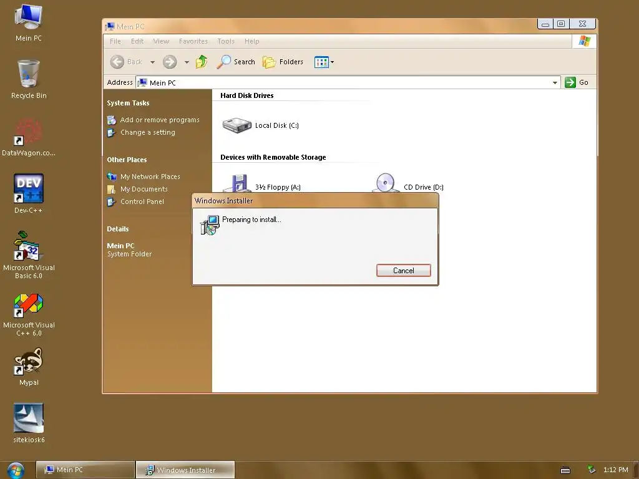Select Microsoft Visual C++ 6.0 shortcut
The image size is (639, 479).
(x=28, y=314)
